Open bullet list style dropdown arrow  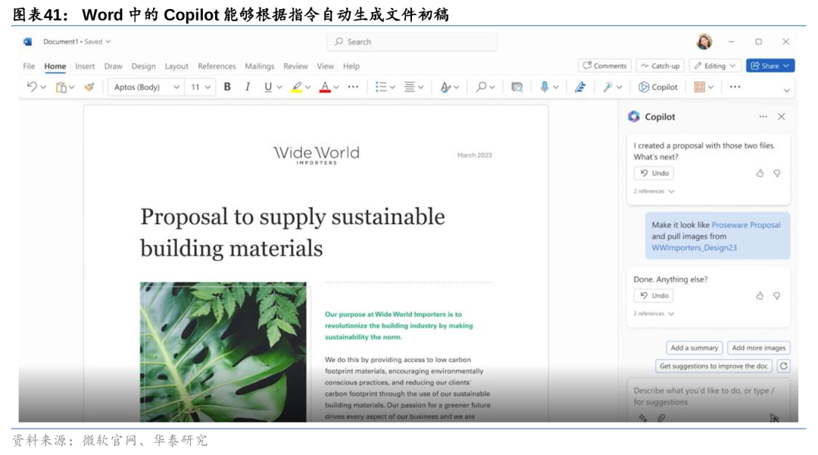point(392,87)
